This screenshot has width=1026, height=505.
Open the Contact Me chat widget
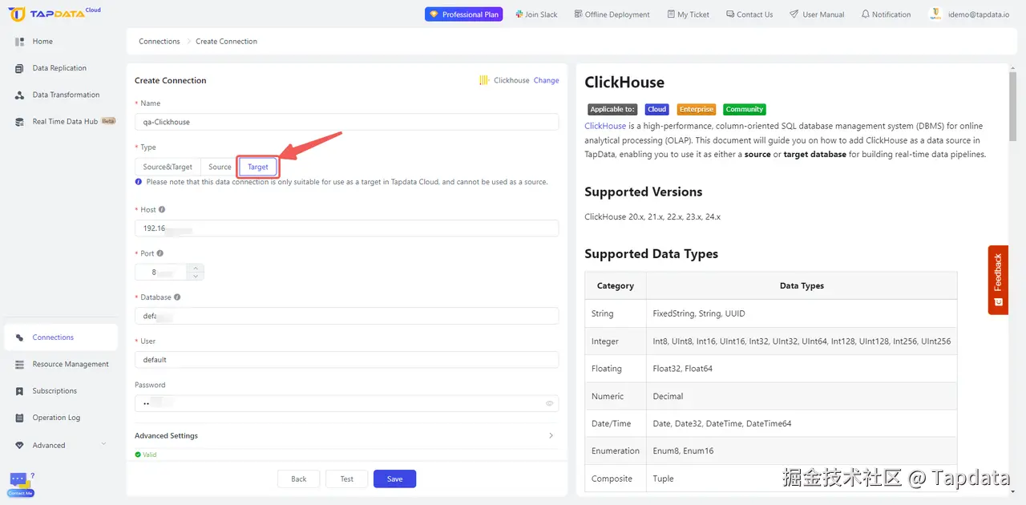coord(21,484)
